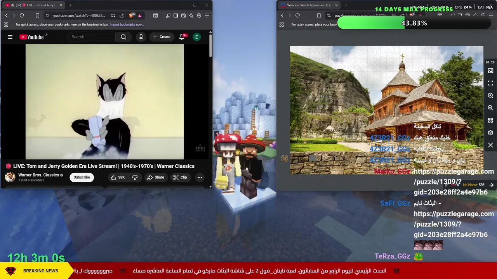Close the Wooden church Jigsaw Puzzle tab
This screenshot has height=279, width=497.
click(336, 5)
